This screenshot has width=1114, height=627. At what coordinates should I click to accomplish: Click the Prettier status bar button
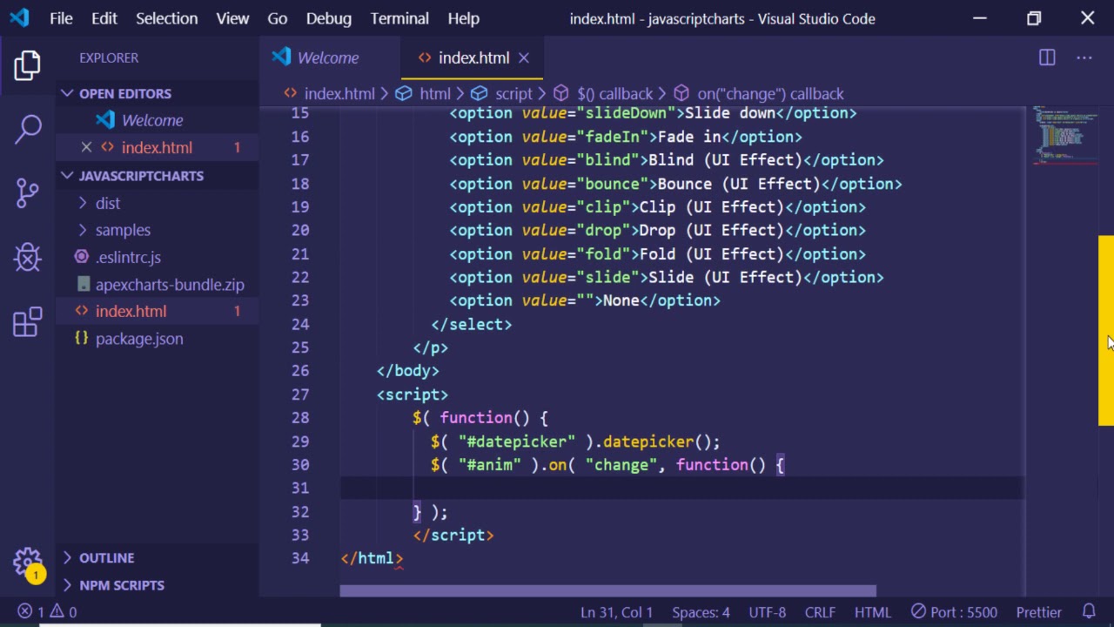1038,612
